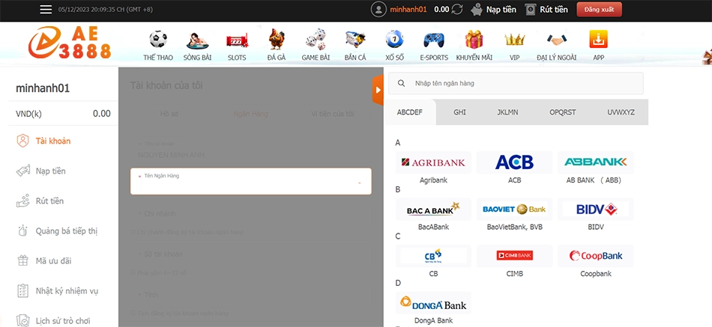This screenshot has height=327, width=712.
Task: Open the Tên Ngân Hàng dropdown
Action: (250, 181)
